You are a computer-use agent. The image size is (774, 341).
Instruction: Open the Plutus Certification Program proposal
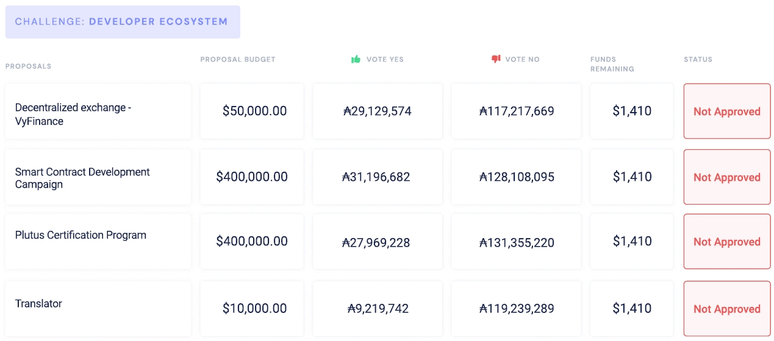tap(81, 235)
